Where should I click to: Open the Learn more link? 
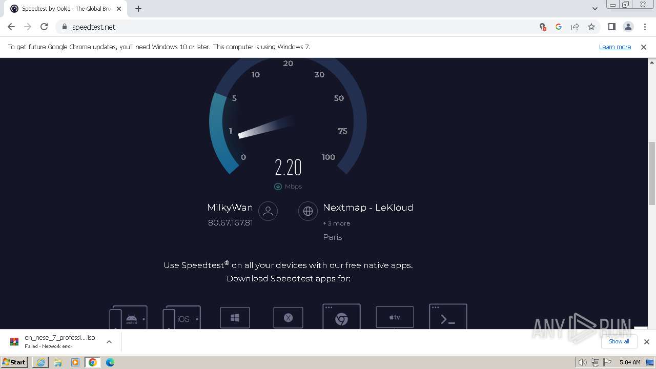[615, 47]
